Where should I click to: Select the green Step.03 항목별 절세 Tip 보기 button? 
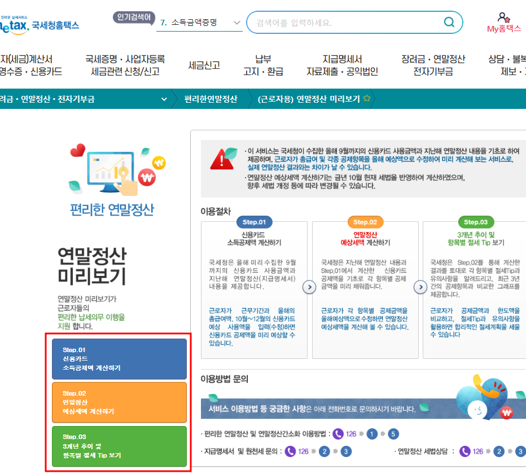tap(119, 447)
